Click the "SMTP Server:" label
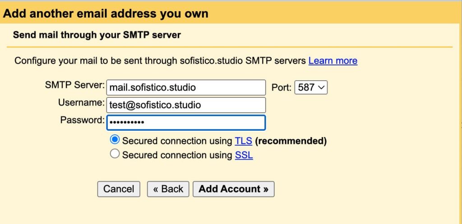 tap(75, 85)
